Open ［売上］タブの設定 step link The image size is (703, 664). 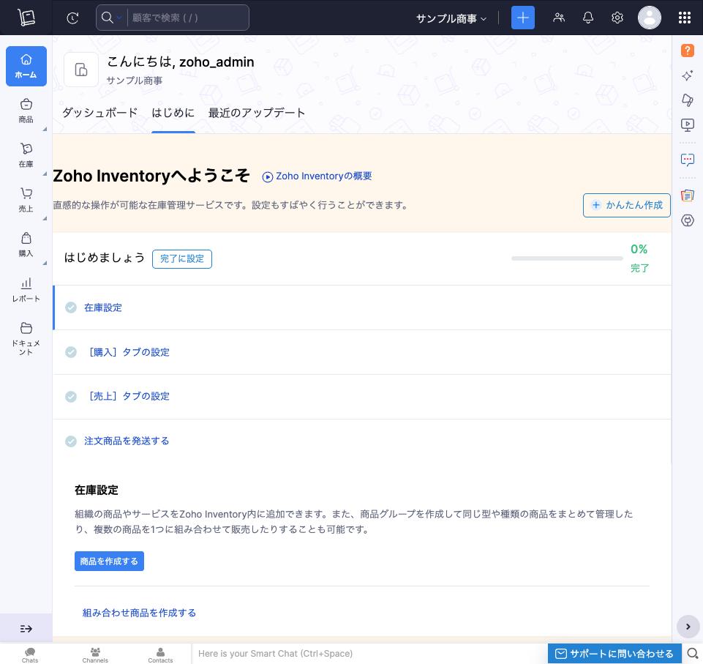127,396
